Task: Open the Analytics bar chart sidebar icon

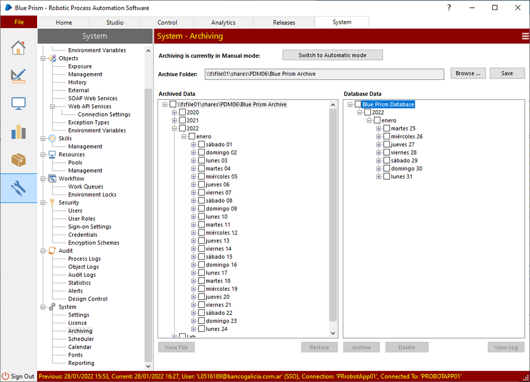Action: 18,132
